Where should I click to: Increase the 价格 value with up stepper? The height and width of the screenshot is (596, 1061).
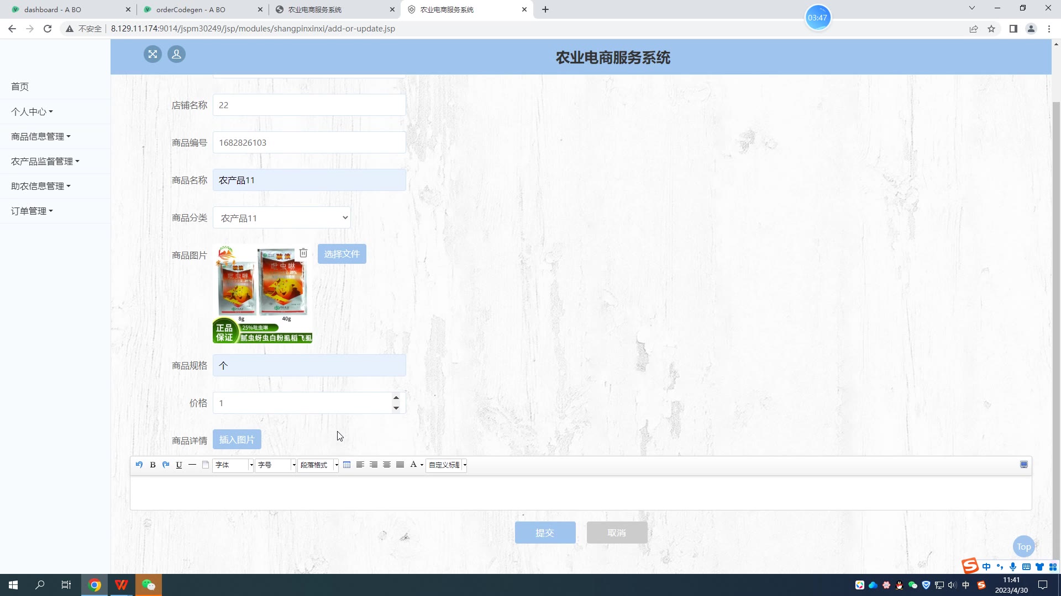(396, 398)
